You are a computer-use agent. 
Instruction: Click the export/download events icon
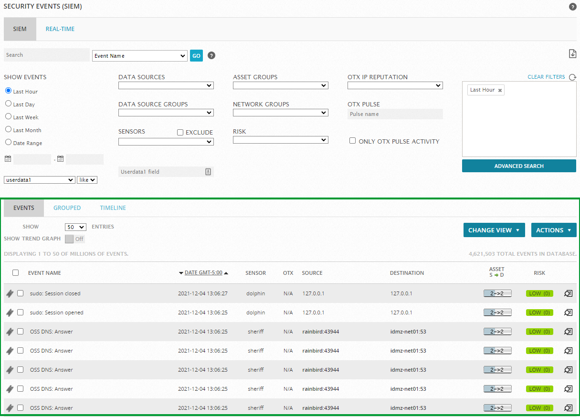(572, 54)
